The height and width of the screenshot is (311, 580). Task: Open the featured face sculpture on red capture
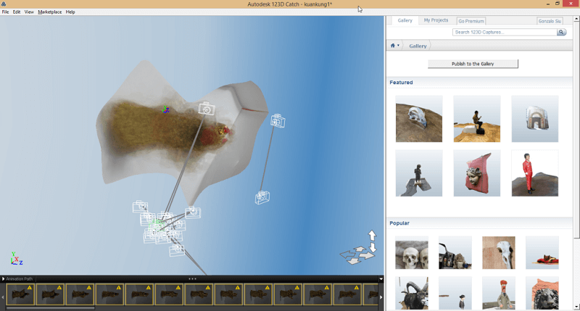(x=477, y=173)
